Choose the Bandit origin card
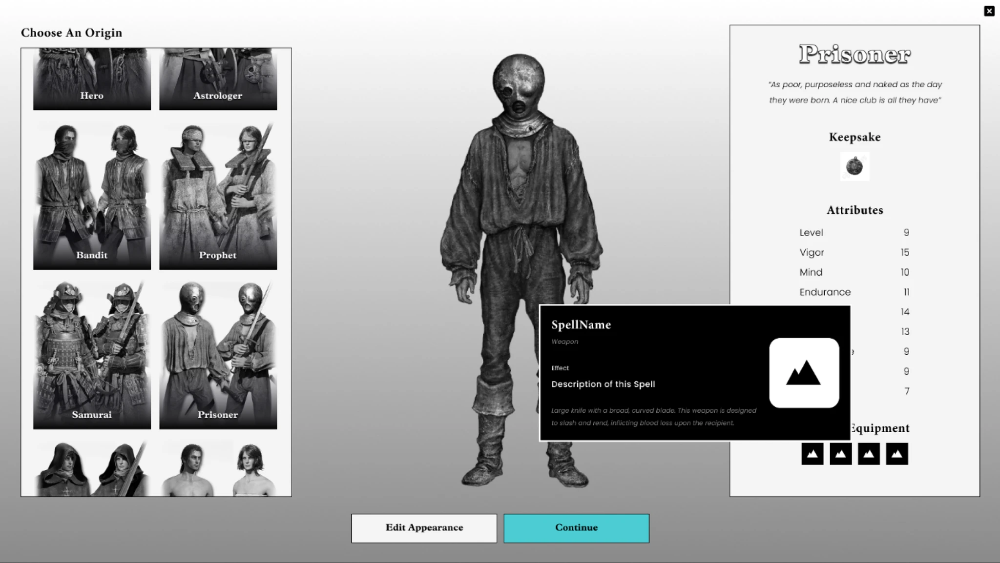This screenshot has width=1000, height=563. pos(92,195)
